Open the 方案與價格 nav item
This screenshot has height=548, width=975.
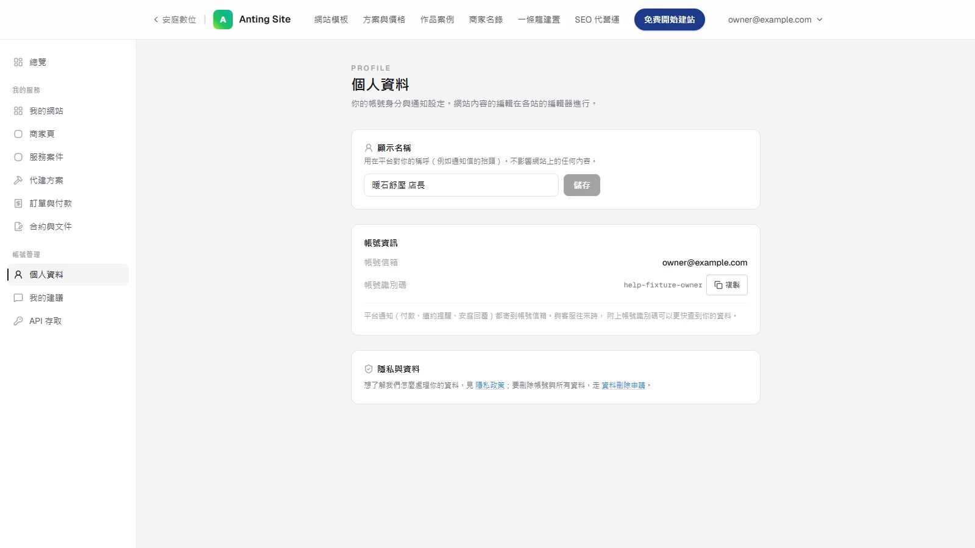[384, 19]
